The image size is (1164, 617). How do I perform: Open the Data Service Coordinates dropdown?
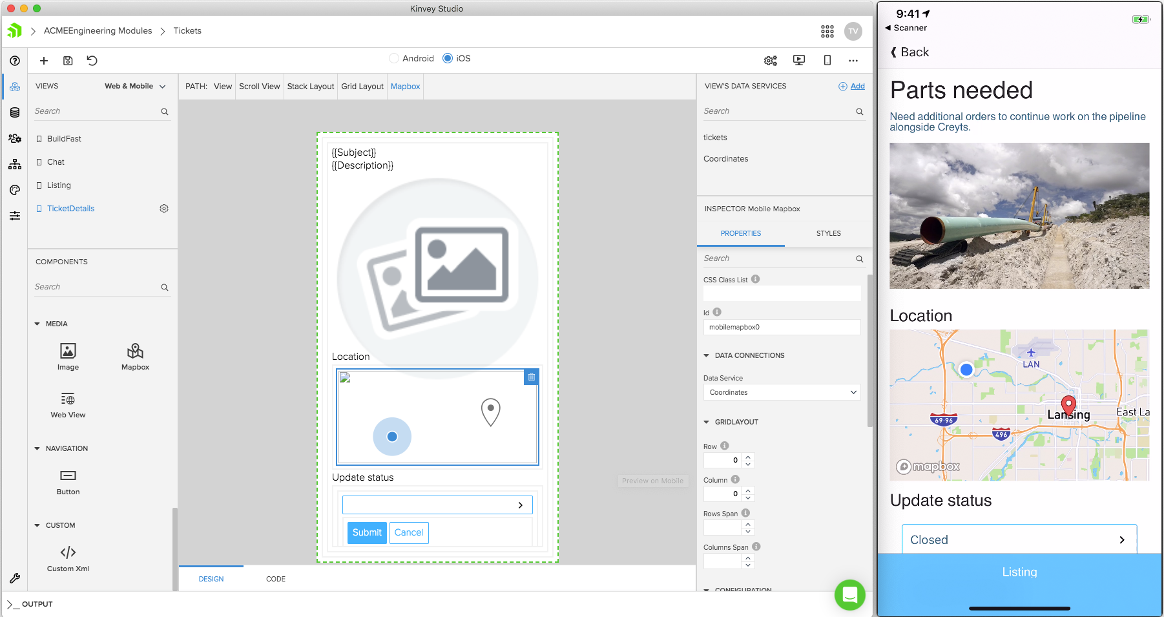[x=782, y=392]
